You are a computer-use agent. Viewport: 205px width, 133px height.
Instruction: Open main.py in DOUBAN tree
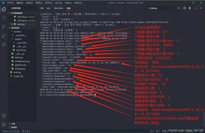coord(16,72)
